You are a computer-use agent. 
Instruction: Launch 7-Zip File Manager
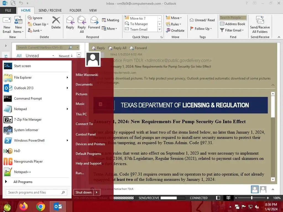(36, 120)
